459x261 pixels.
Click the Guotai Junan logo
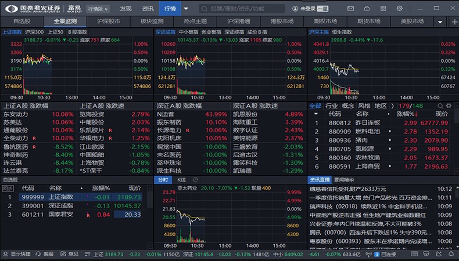click(x=11, y=9)
